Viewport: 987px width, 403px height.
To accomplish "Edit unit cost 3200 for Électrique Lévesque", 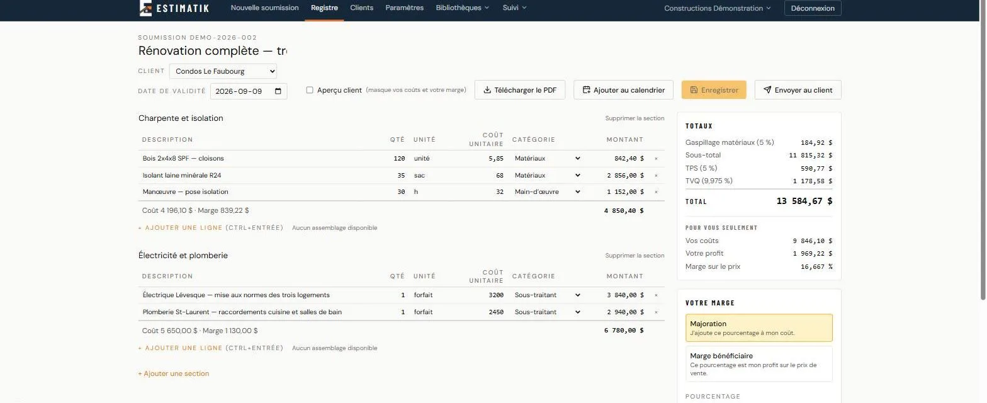I will pyautogui.click(x=495, y=295).
